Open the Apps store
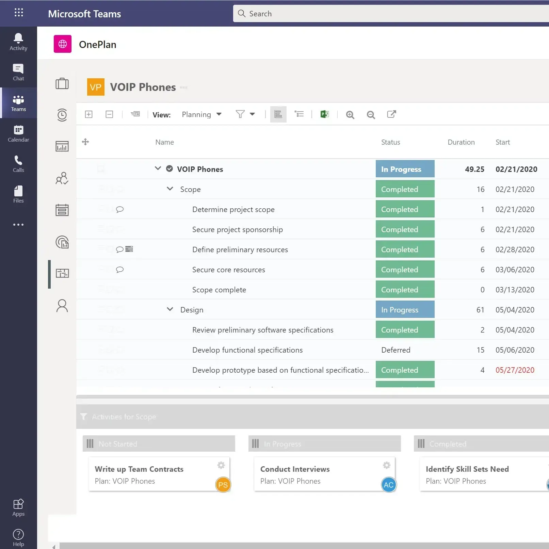 (x=18, y=507)
